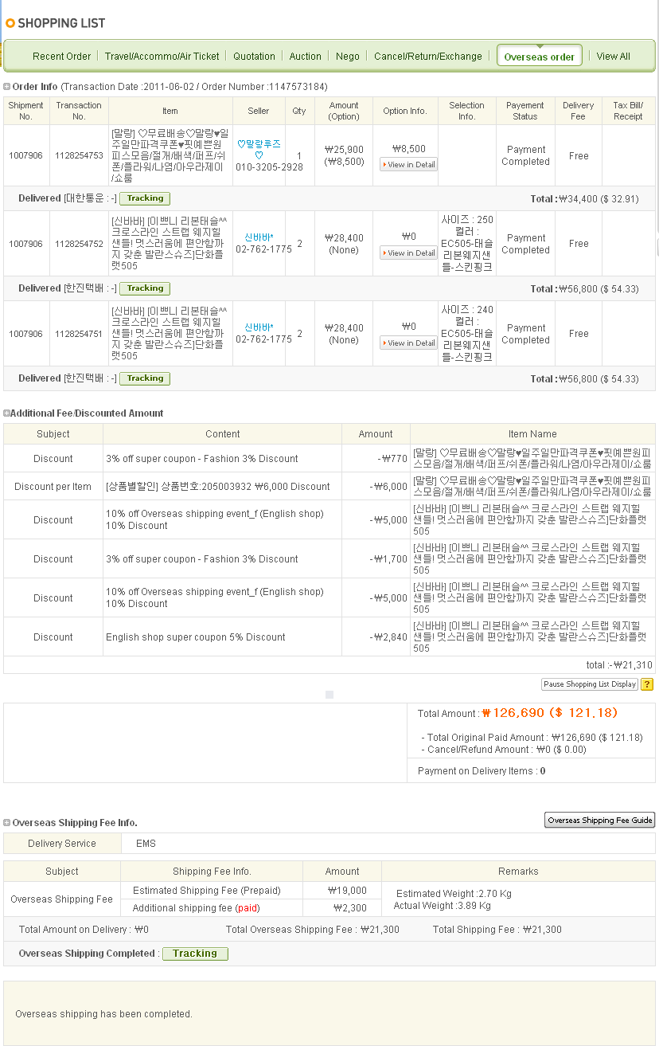Switch to Travel/Accommo/Air Ticket tab
This screenshot has height=1046, width=659.
pyautogui.click(x=162, y=57)
